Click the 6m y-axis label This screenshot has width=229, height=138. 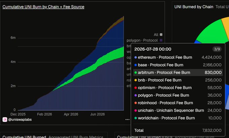coord(13,38)
